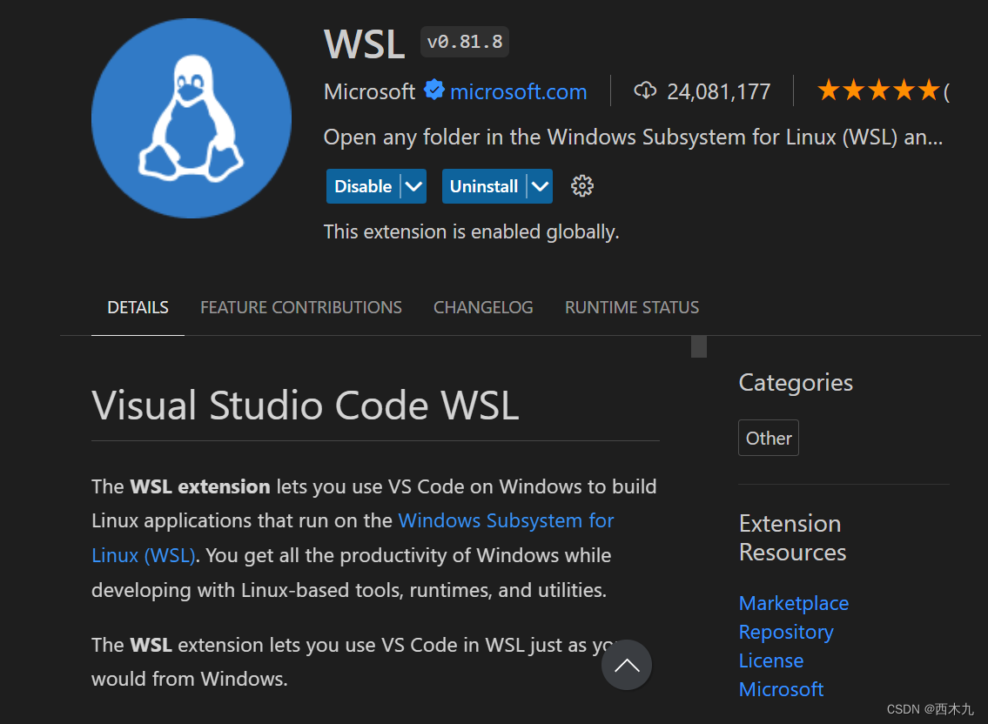Click the fifth rating star
The height and width of the screenshot is (724, 988).
point(928,89)
